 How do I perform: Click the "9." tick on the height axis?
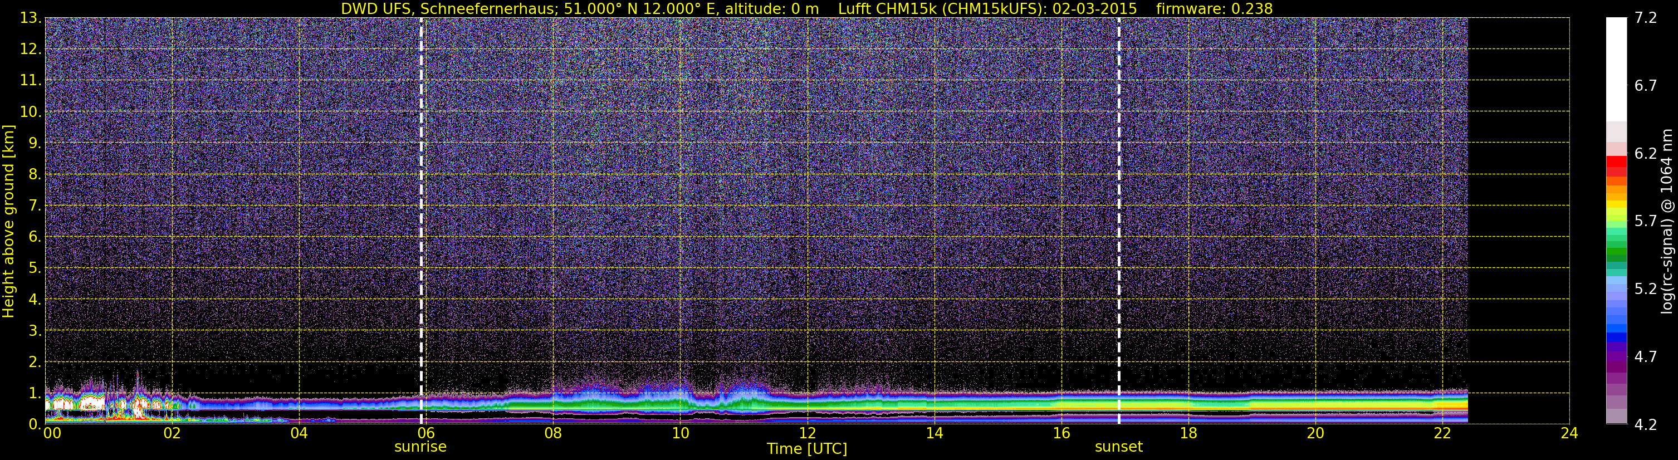(x=34, y=143)
